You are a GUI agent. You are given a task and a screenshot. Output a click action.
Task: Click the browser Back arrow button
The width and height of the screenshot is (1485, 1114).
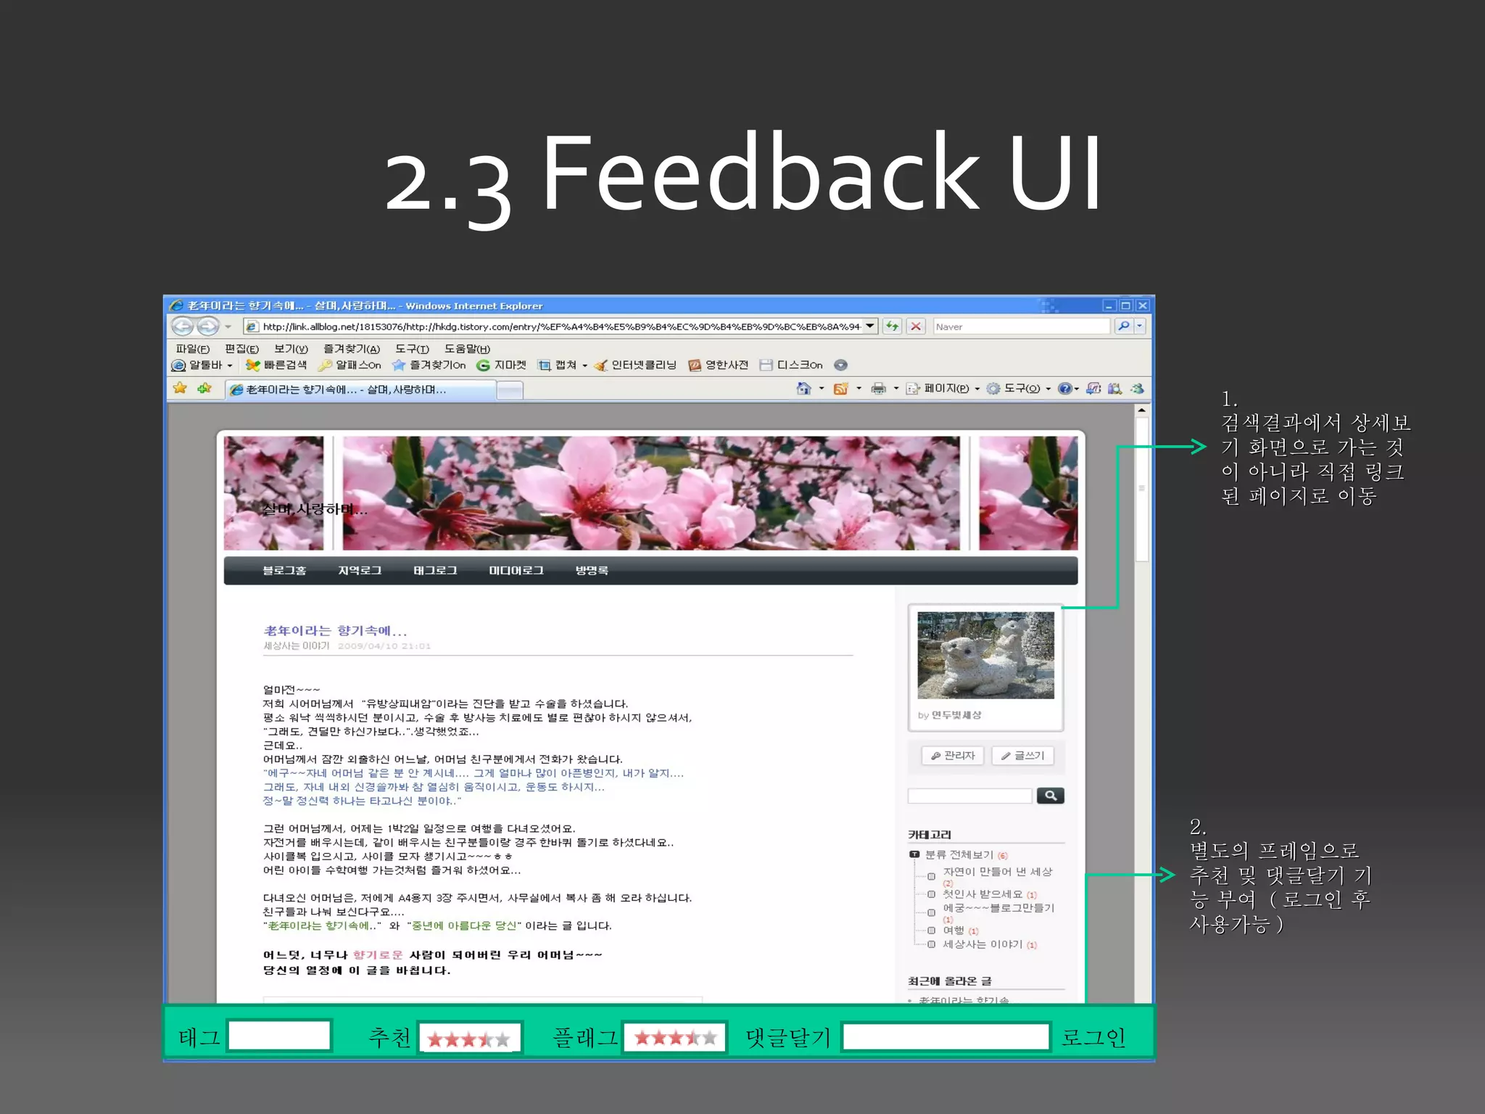pos(183,326)
